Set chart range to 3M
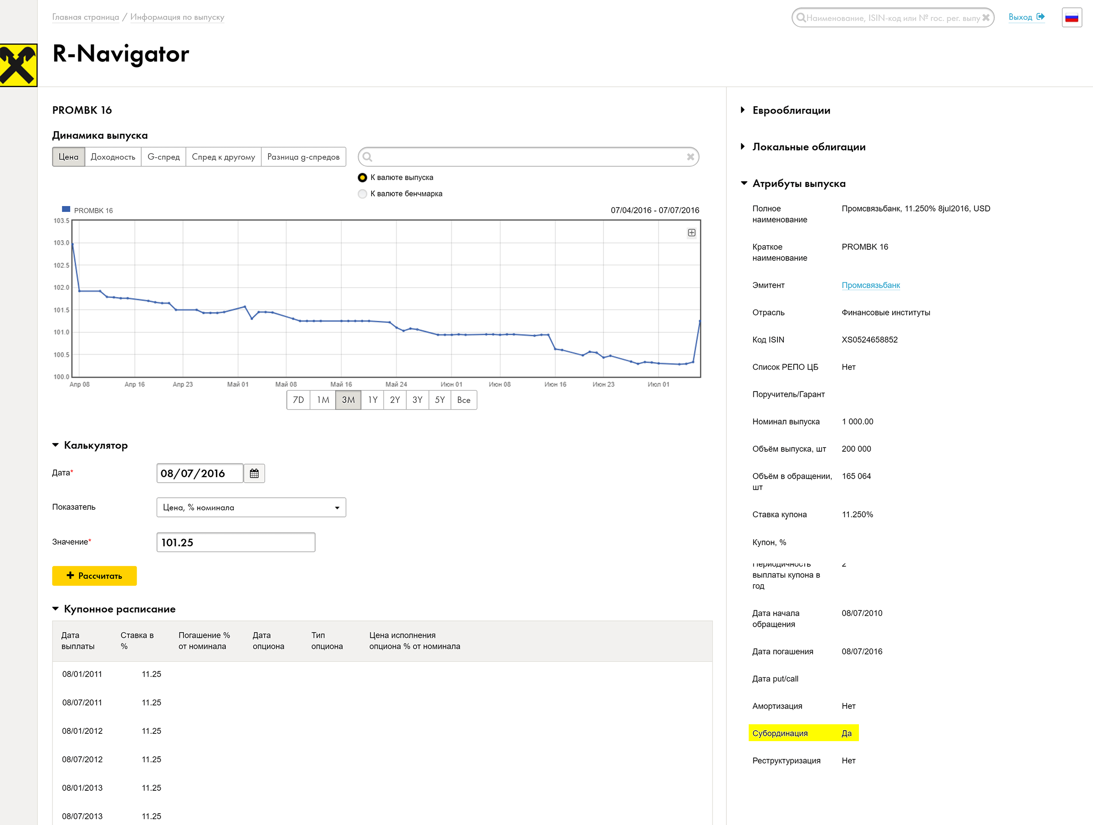Viewport: 1093px width, 825px height. [348, 400]
